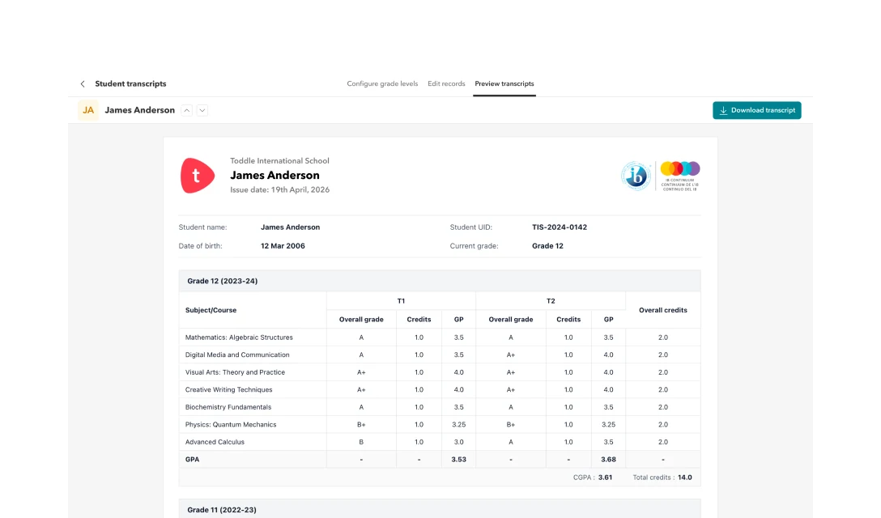This screenshot has width=881, height=518.
Task: Click the T2 GPA value 3.68
Action: [608, 459]
